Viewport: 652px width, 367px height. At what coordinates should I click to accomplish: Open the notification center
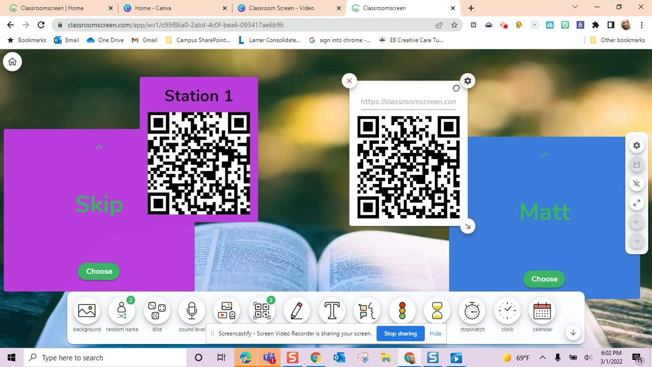pyautogui.click(x=637, y=358)
